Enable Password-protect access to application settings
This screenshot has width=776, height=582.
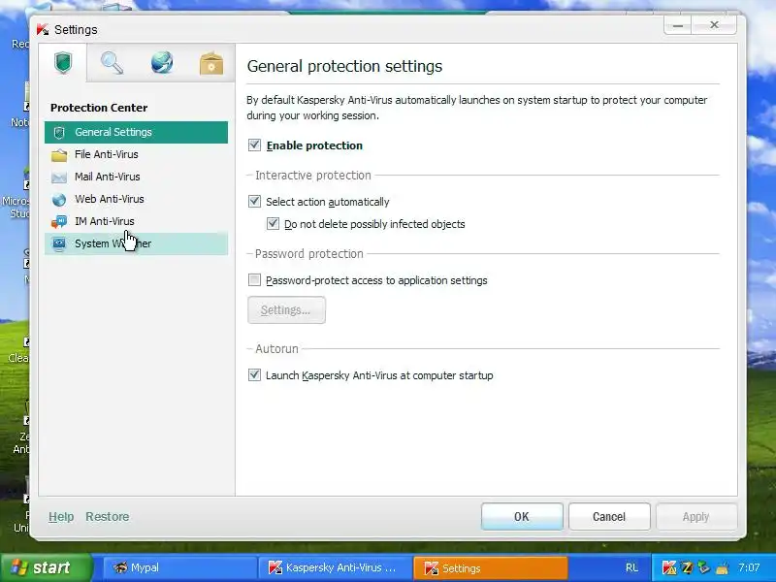click(x=254, y=280)
